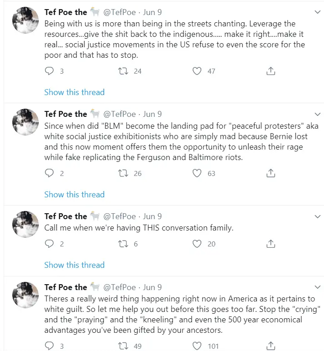Show this thread under the first tweet

pos(75,92)
